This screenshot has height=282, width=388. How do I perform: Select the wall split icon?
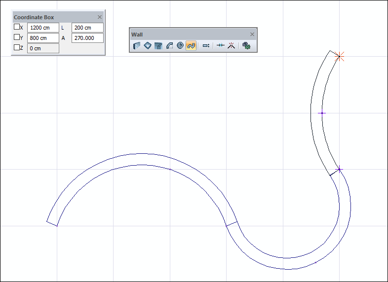tap(221, 46)
